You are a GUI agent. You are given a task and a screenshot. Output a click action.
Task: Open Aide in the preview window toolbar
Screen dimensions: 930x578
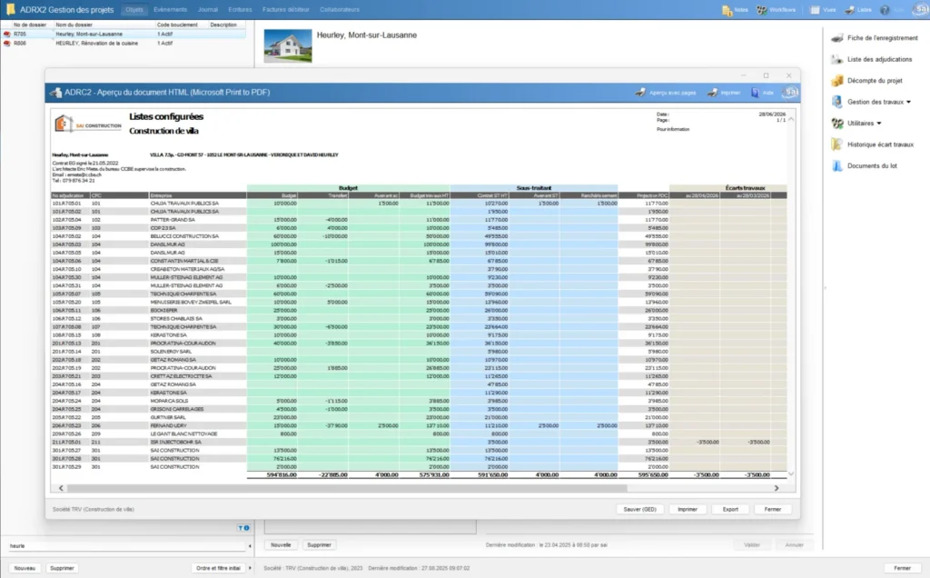(762, 93)
